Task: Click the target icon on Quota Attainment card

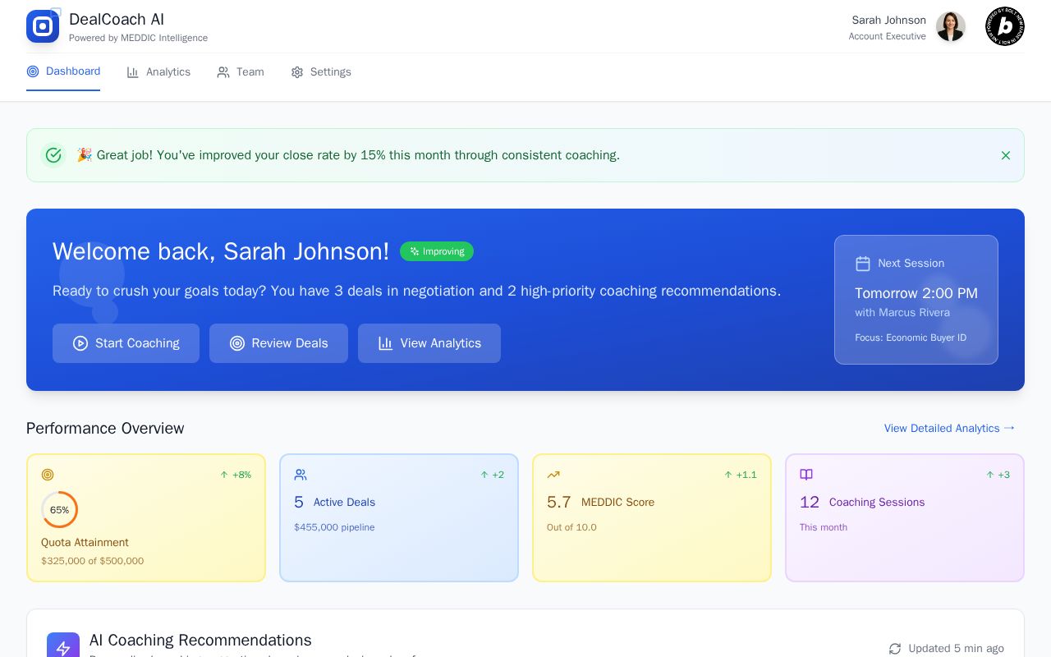Action: (48, 475)
